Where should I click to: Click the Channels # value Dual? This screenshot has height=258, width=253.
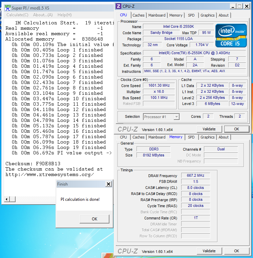221,149
